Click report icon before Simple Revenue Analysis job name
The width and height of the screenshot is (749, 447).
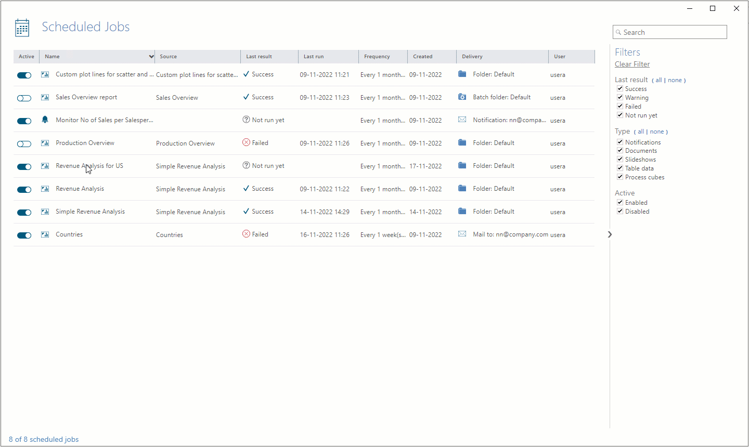point(45,212)
